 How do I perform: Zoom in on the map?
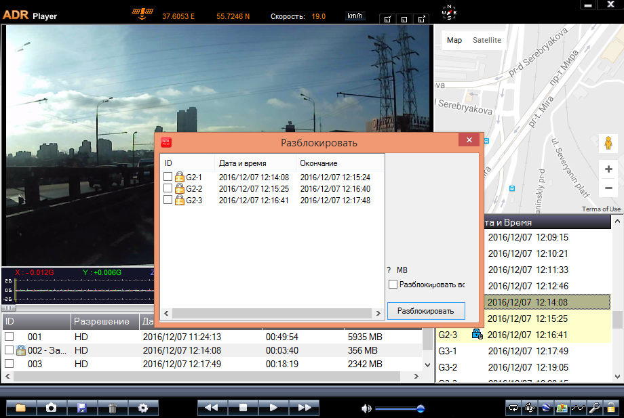coord(608,169)
